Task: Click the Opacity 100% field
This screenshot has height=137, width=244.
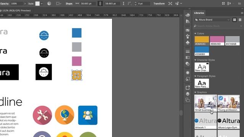Action: [x=17, y=3]
